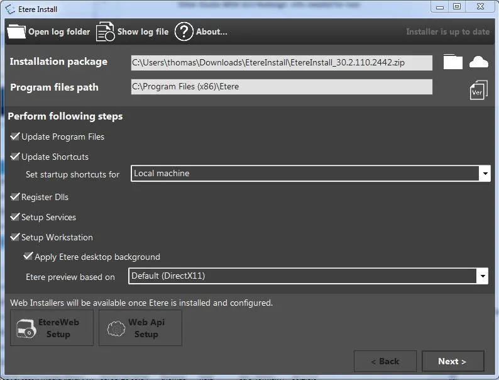Image resolution: width=499 pixels, height=380 pixels.
Task: Toggle the Setup Services checkbox
Action: tap(16, 217)
